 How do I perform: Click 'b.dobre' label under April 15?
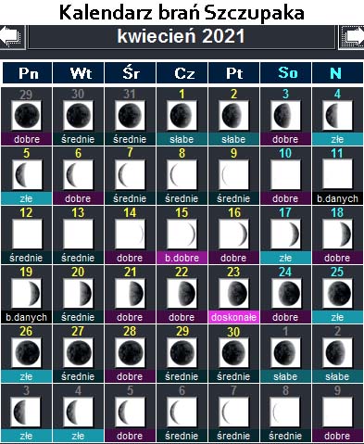click(182, 258)
